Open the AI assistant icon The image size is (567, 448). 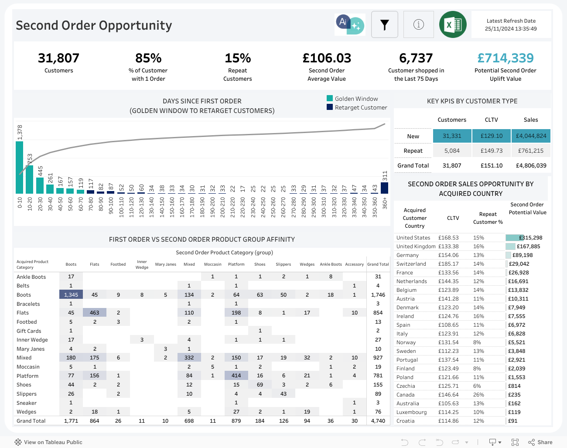pyautogui.click(x=350, y=24)
